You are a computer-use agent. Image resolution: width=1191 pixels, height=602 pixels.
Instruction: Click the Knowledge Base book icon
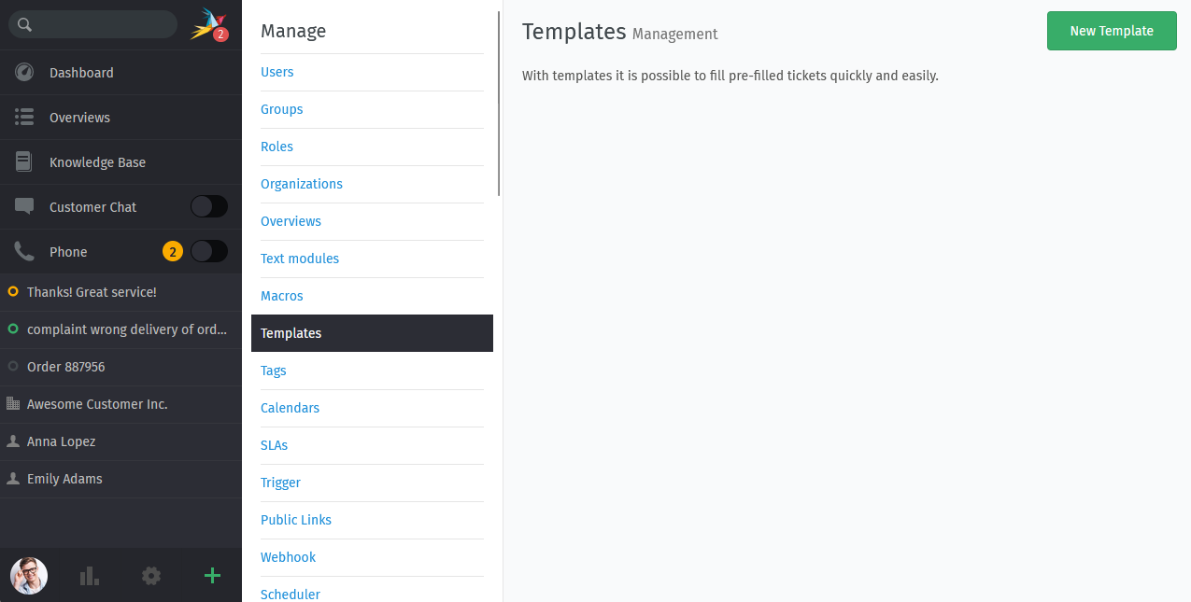click(24, 162)
